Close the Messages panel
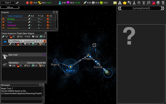Image resolution: width=166 pixels, height=104 pixels. click(x=43, y=85)
